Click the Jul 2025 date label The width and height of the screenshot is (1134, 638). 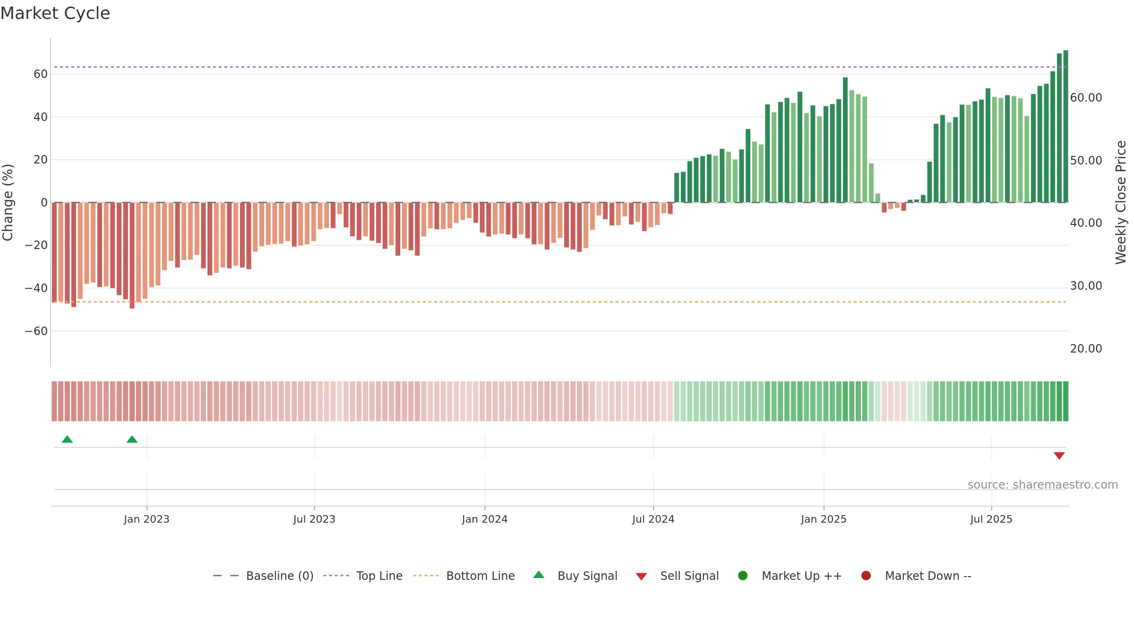pos(991,519)
